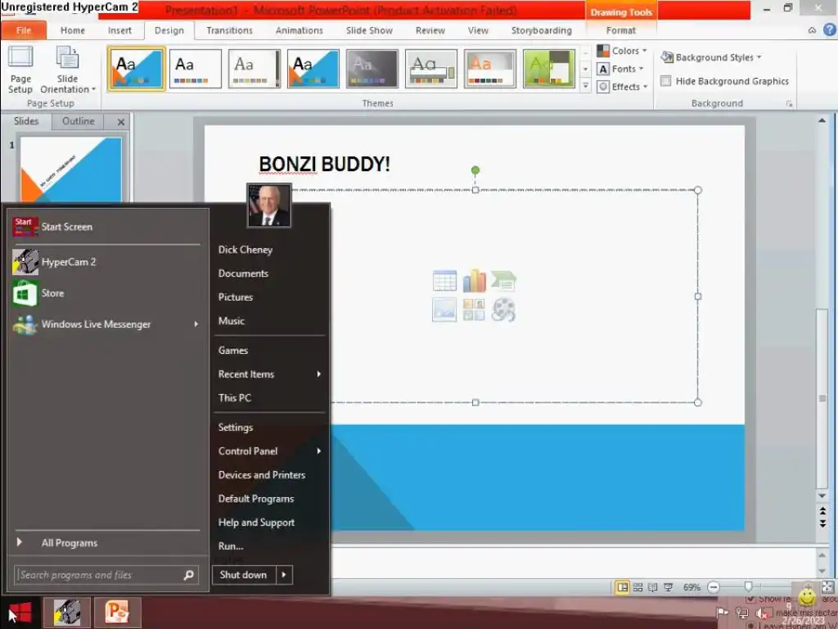The height and width of the screenshot is (629, 838).
Task: Select slide 1 thumbnail
Action: [71, 170]
